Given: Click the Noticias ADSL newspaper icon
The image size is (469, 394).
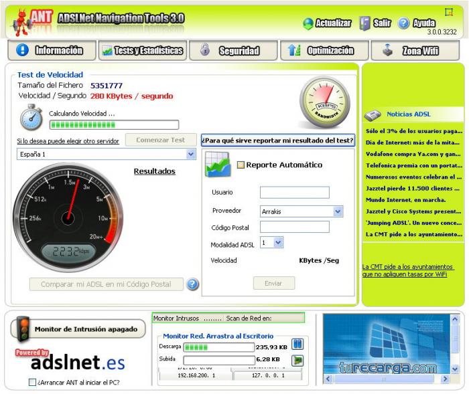Looking at the screenshot, I should click(373, 114).
